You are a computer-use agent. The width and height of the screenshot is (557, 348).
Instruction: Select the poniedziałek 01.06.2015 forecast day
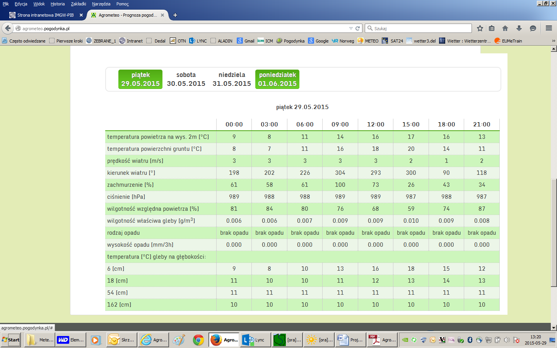point(277,79)
